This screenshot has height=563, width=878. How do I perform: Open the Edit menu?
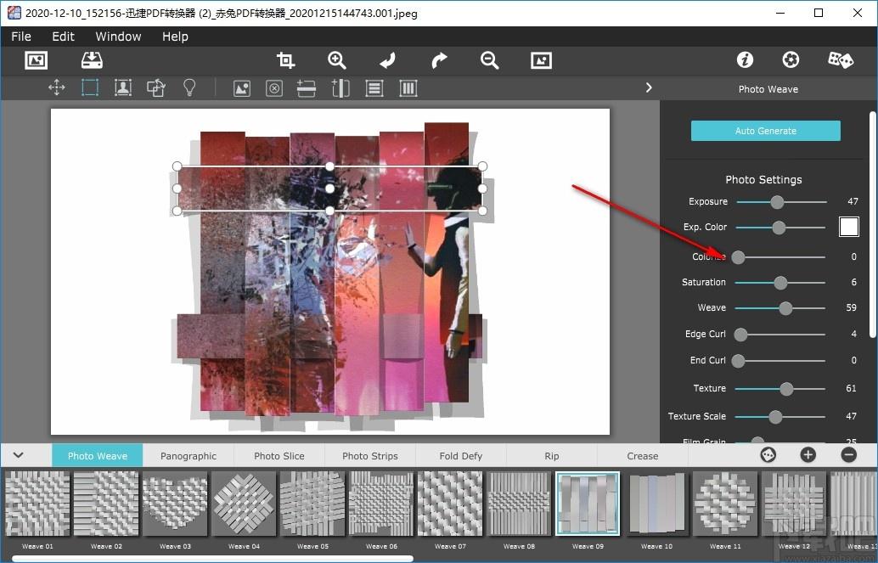[x=64, y=37]
